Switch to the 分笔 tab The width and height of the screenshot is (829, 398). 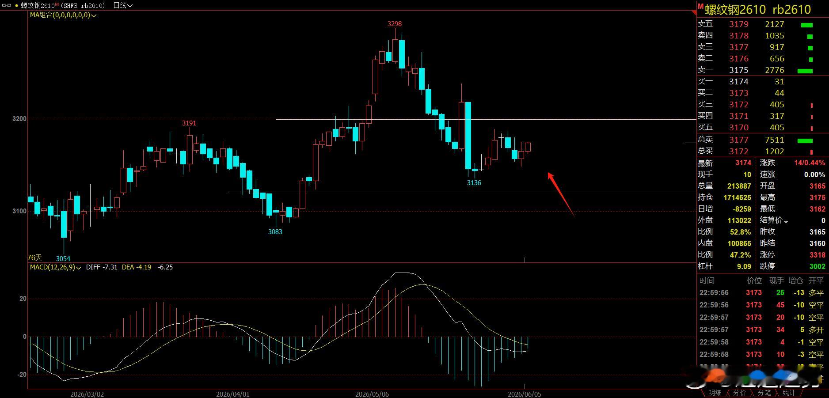(764, 393)
